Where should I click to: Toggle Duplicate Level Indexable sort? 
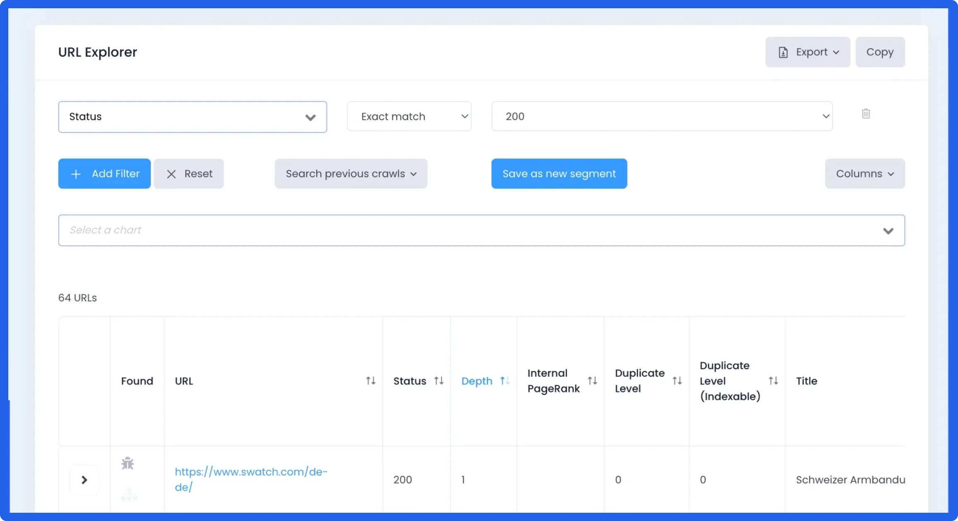point(773,381)
